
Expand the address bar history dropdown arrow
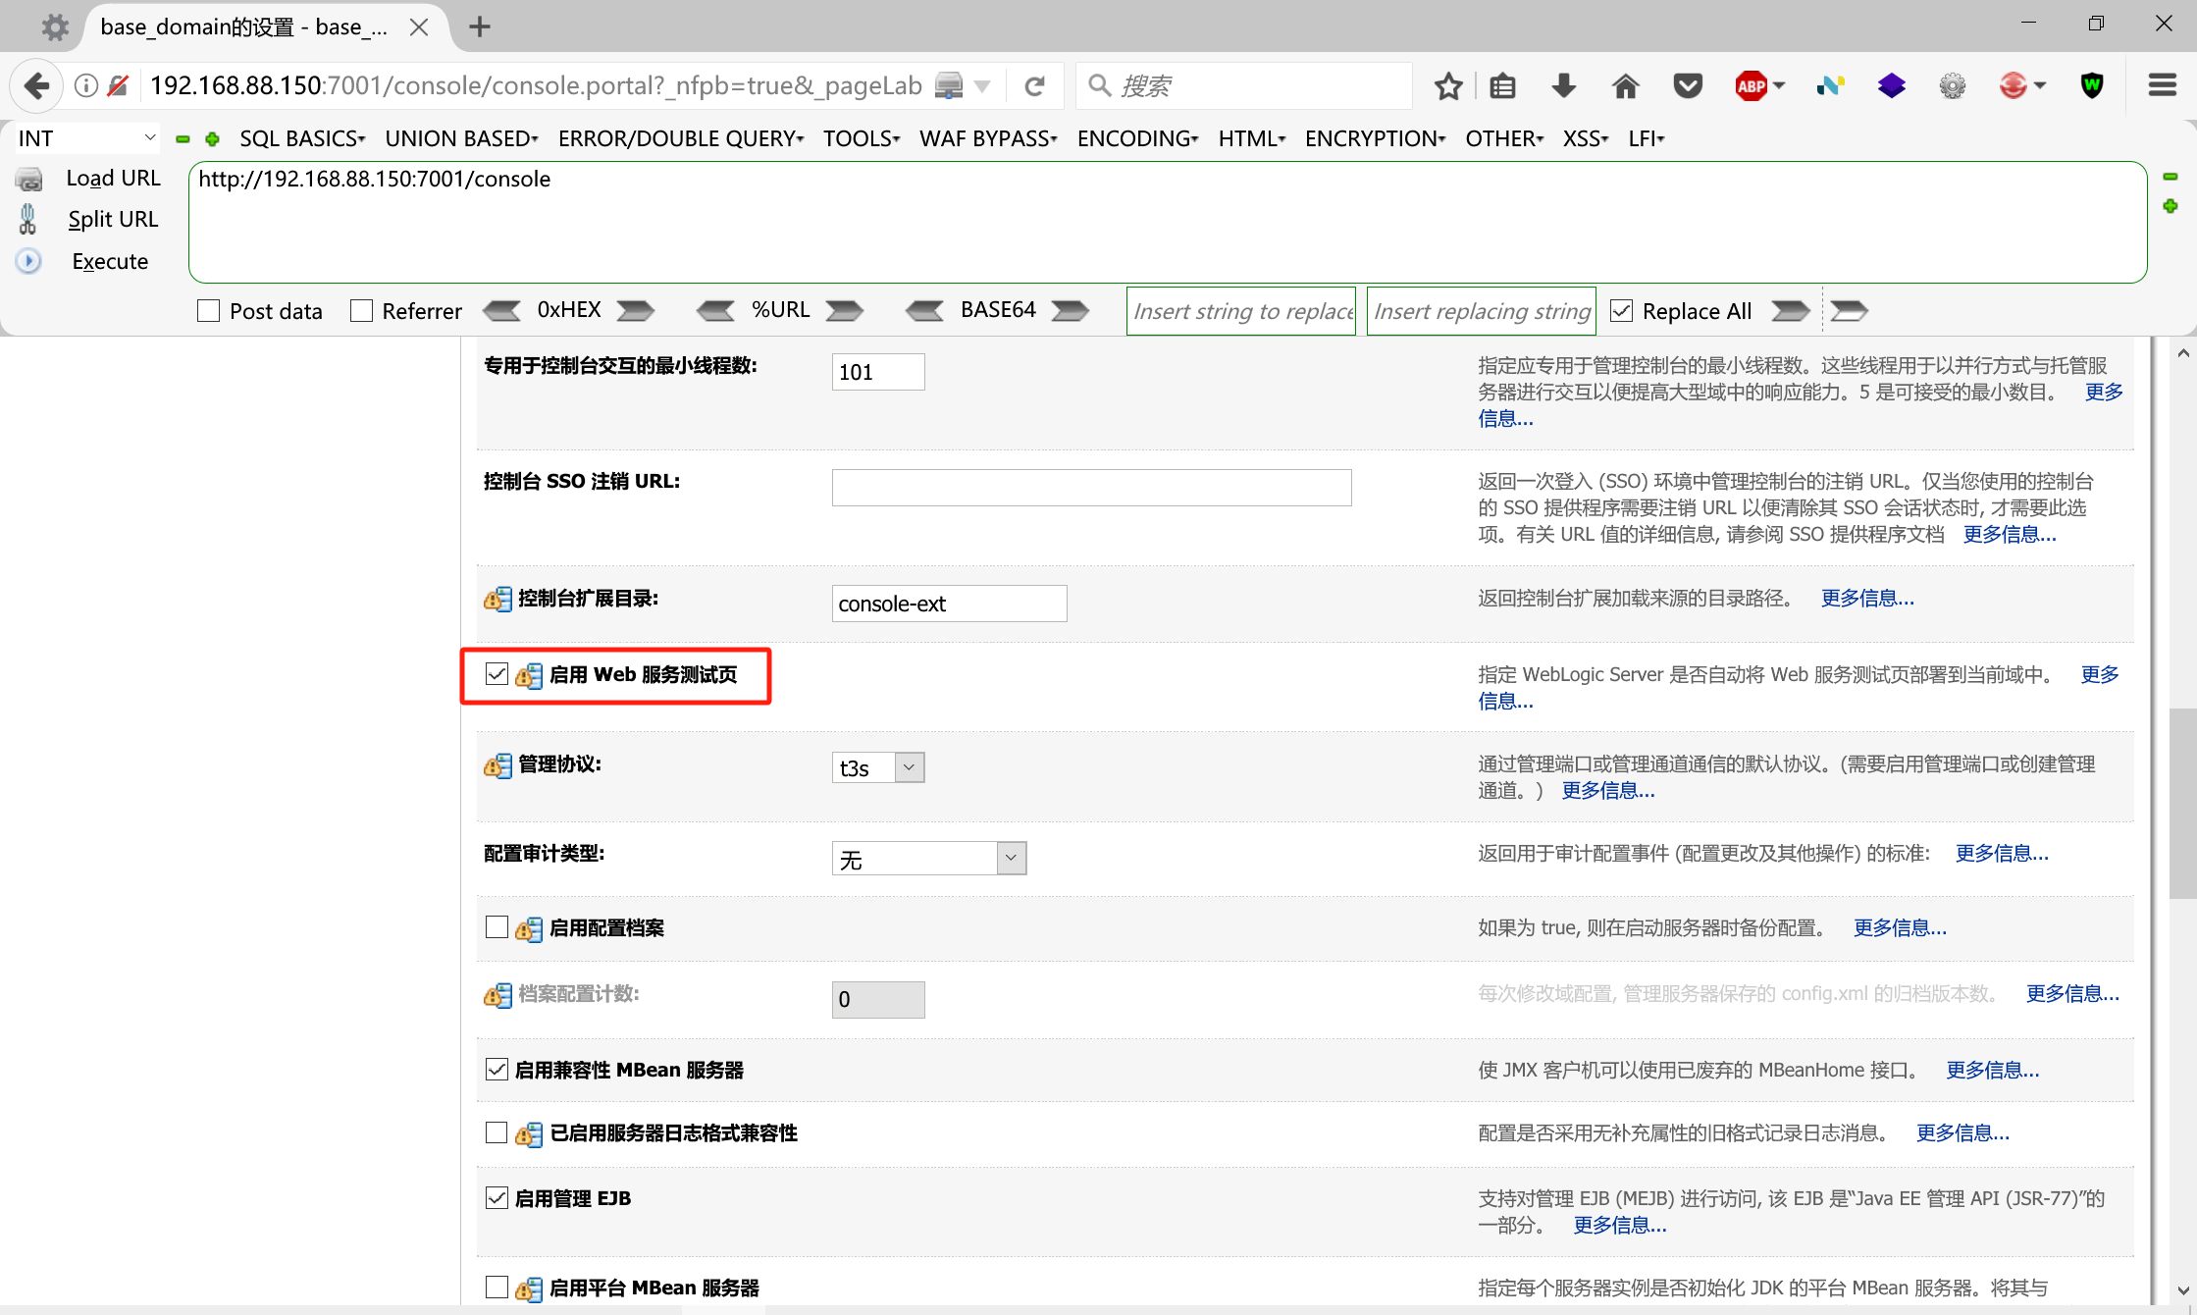tap(982, 86)
